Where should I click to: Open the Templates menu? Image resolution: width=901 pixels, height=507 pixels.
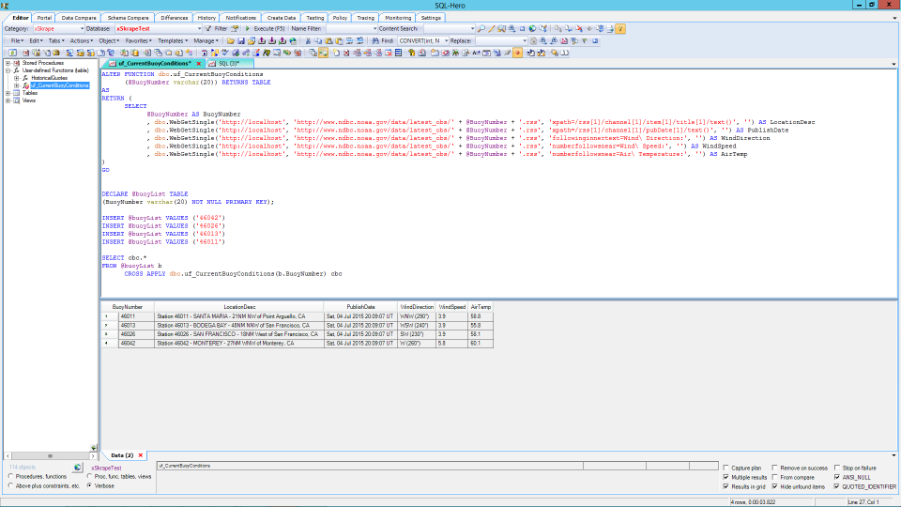[173, 40]
